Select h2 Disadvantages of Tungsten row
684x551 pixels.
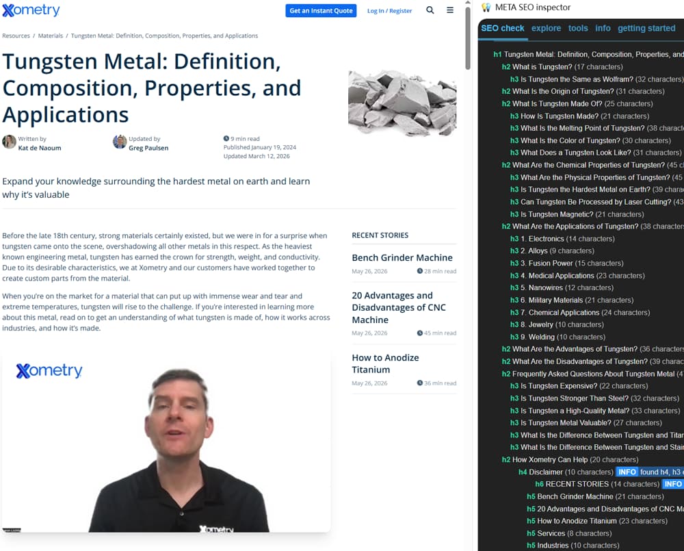click(592, 361)
